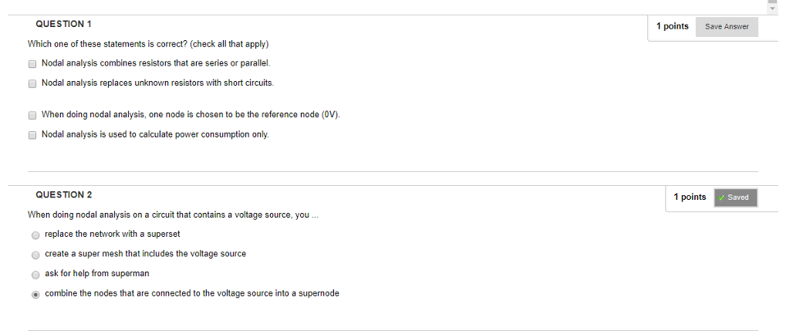Enable the 'reference node (0V)' checkbox

(32, 115)
